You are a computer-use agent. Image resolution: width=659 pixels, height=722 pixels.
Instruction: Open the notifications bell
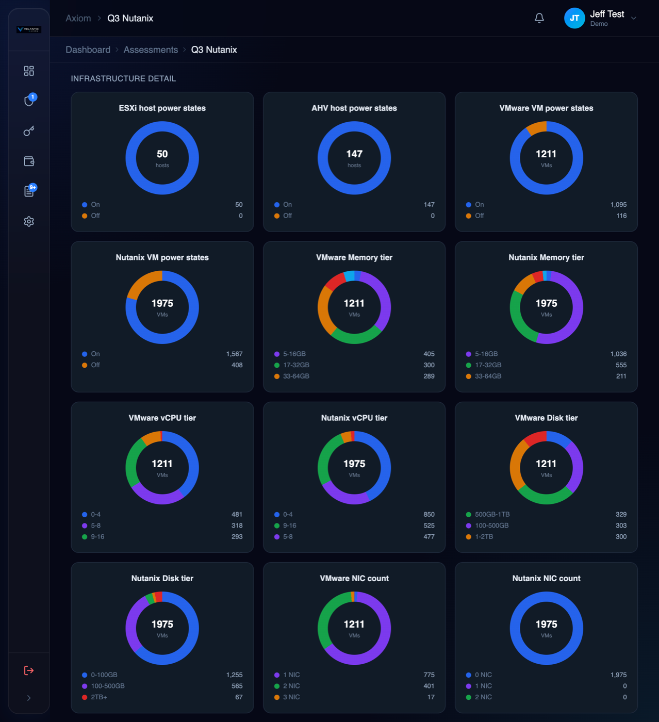tap(539, 18)
